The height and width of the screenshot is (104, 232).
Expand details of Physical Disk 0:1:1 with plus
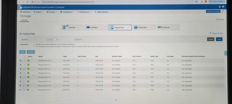click(21, 65)
